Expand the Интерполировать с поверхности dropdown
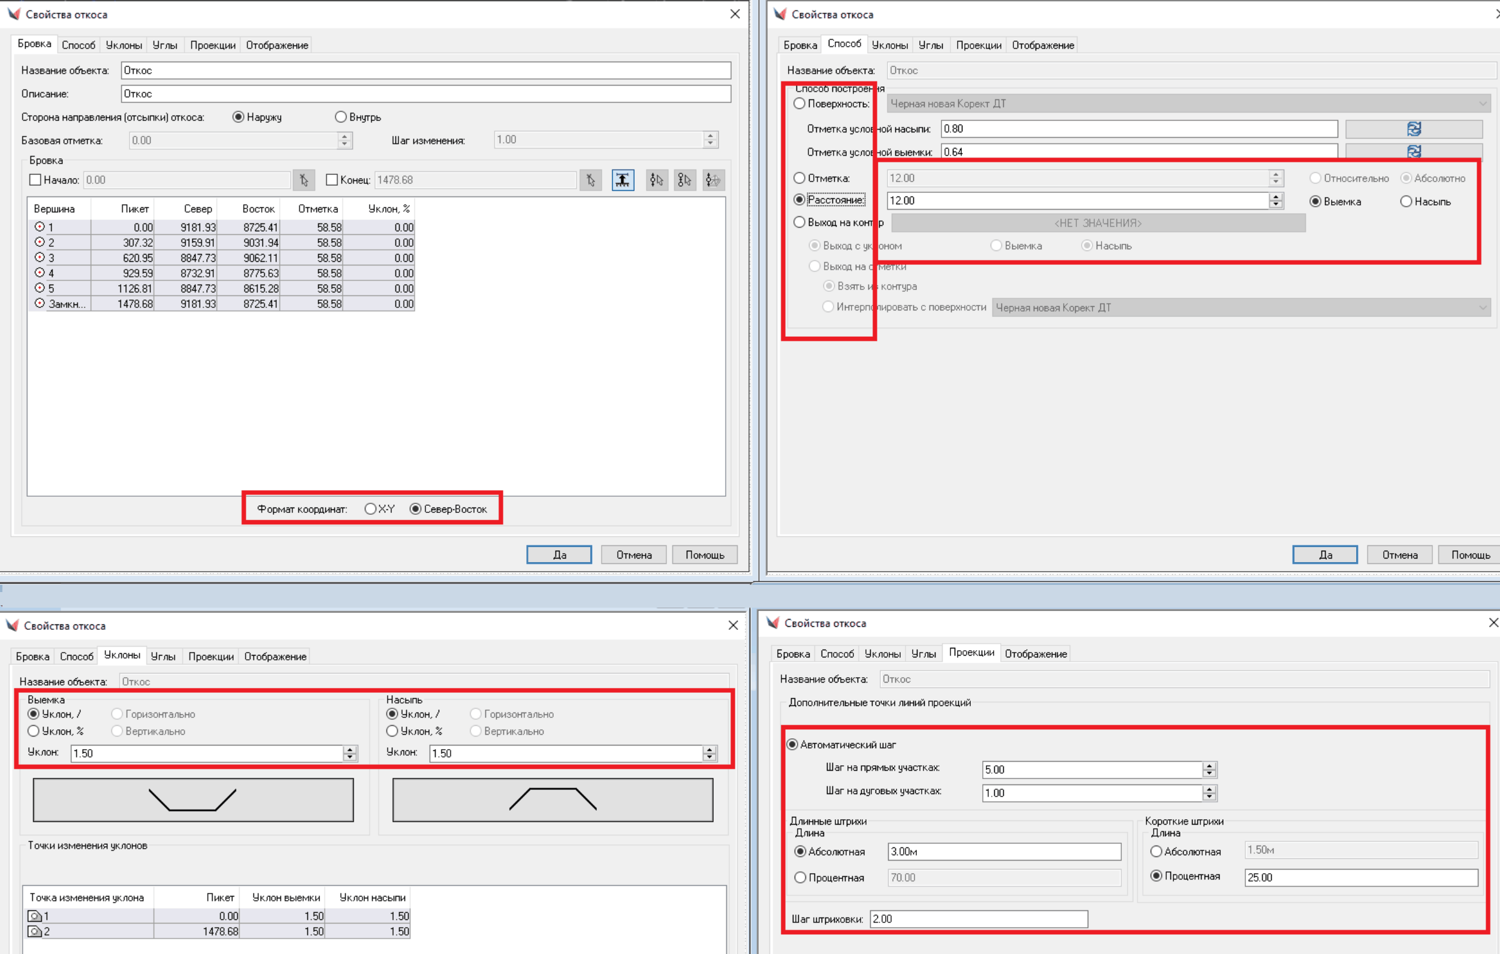The image size is (1500, 954). [x=1482, y=307]
